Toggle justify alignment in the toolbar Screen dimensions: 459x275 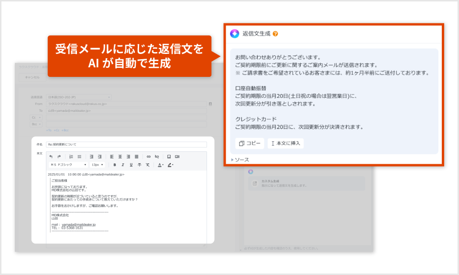pyautogui.click(x=136, y=156)
